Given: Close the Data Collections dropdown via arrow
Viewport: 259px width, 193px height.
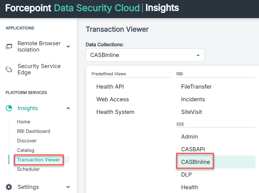Looking at the screenshot, I should click(198, 55).
